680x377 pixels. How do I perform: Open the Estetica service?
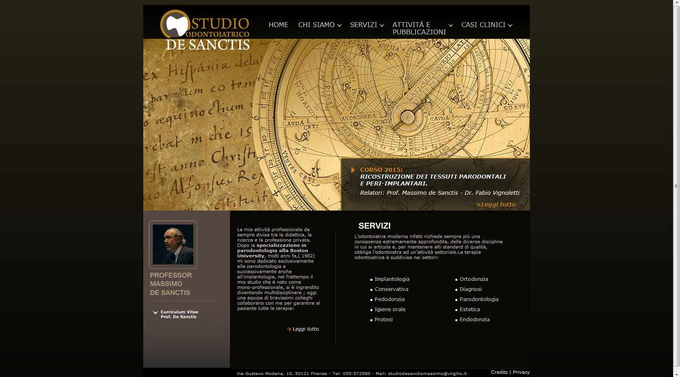(x=470, y=310)
